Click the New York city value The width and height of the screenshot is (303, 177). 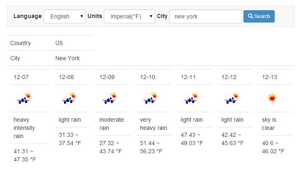(67, 58)
